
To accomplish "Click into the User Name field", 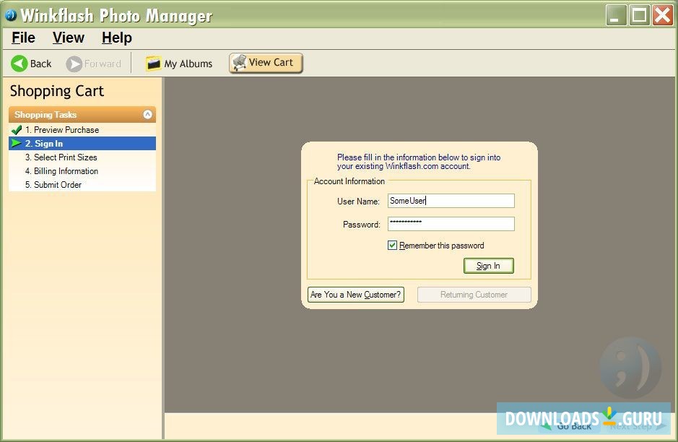I will tap(451, 201).
